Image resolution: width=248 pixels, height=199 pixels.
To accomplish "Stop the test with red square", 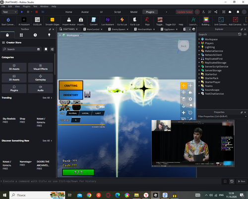I will click(37, 12).
